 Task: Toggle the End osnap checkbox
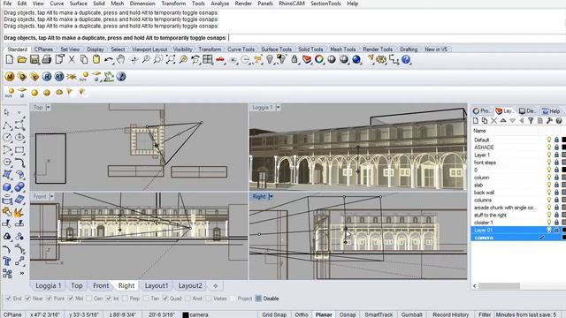[8, 299]
